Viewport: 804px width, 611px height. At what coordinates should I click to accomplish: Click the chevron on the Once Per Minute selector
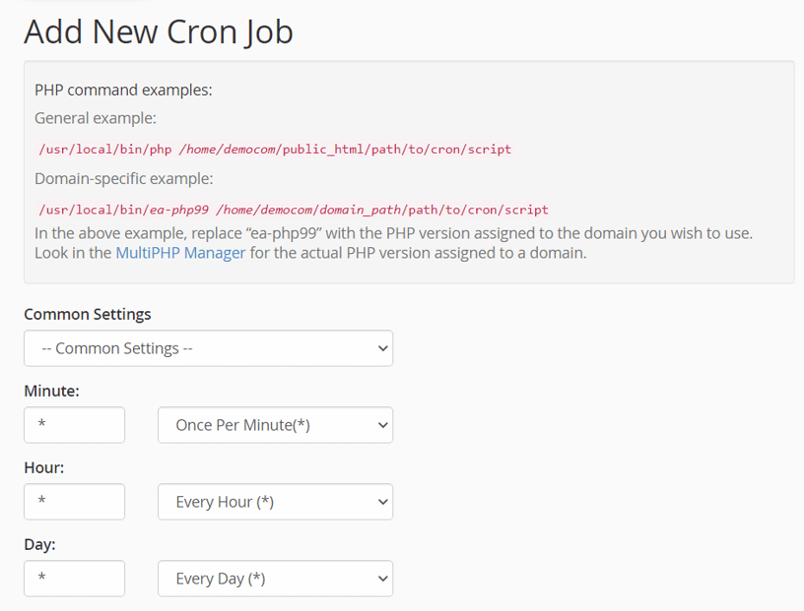(381, 425)
